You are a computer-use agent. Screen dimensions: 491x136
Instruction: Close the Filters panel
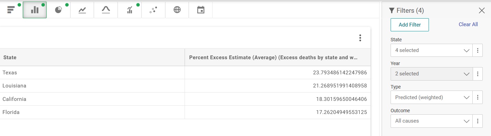[x=482, y=11]
